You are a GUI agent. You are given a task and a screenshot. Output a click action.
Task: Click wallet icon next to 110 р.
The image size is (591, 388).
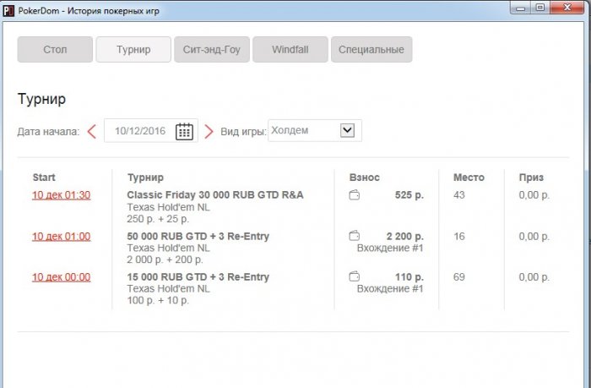coord(355,276)
